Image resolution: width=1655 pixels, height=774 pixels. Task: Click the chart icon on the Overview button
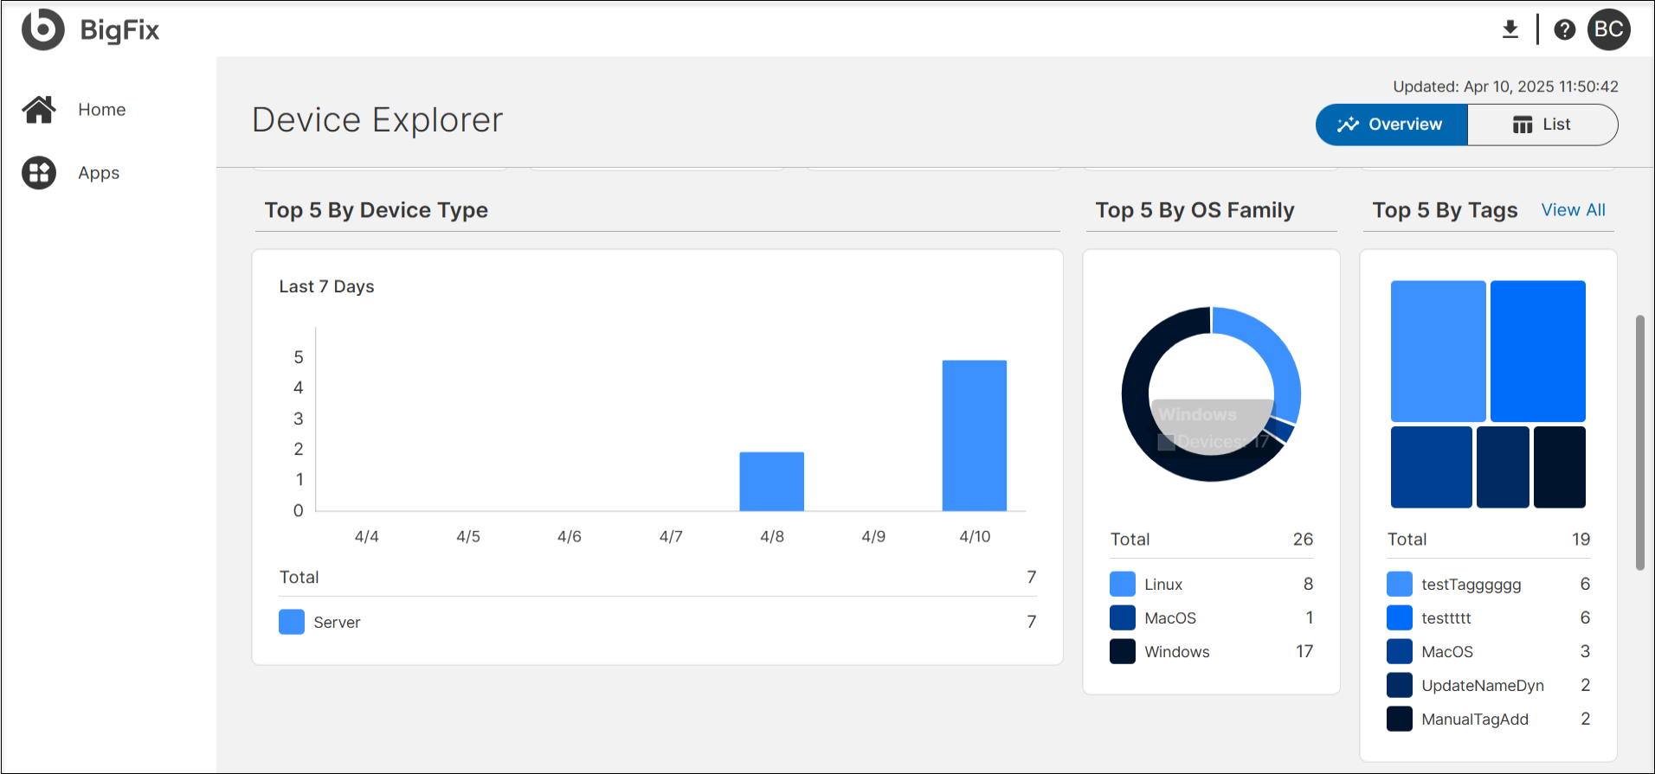[1348, 124]
